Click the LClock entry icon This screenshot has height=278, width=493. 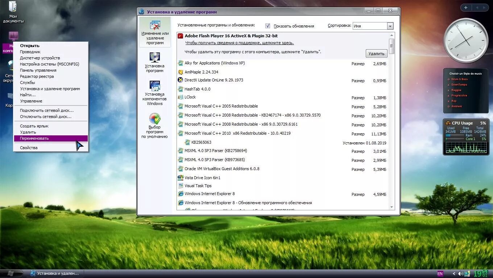pyautogui.click(x=181, y=97)
